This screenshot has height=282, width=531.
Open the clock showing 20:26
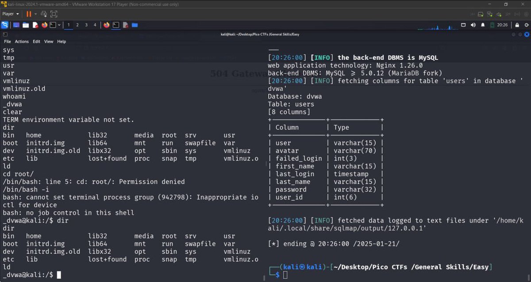pyautogui.click(x=502, y=25)
